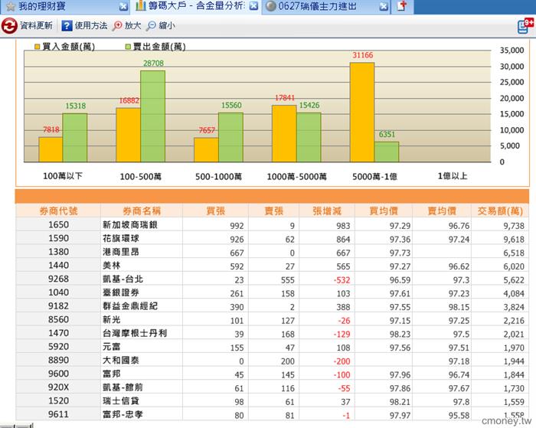
Task: Select broker row 凱基-台北
Action: pos(272,279)
